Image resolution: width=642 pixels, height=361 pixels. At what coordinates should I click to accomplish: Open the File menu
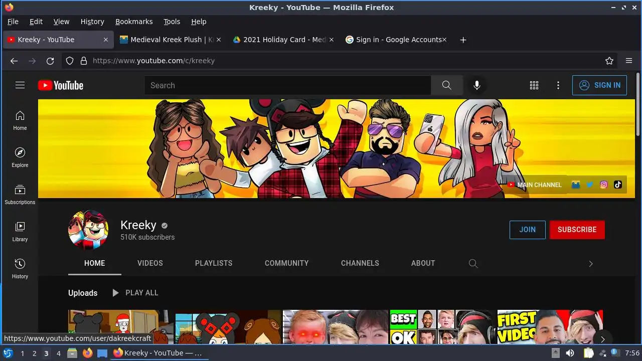[x=13, y=22]
